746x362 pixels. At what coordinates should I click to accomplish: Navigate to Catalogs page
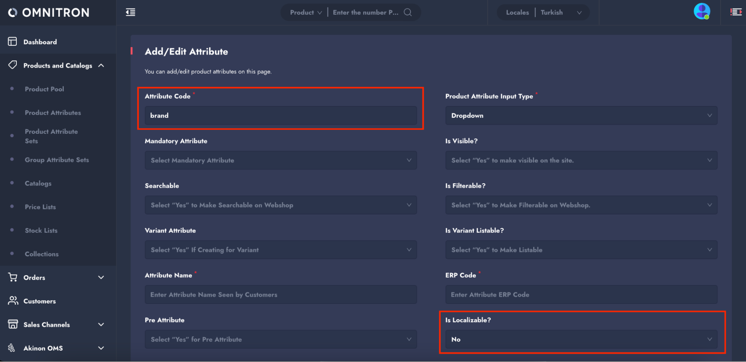pyautogui.click(x=38, y=183)
